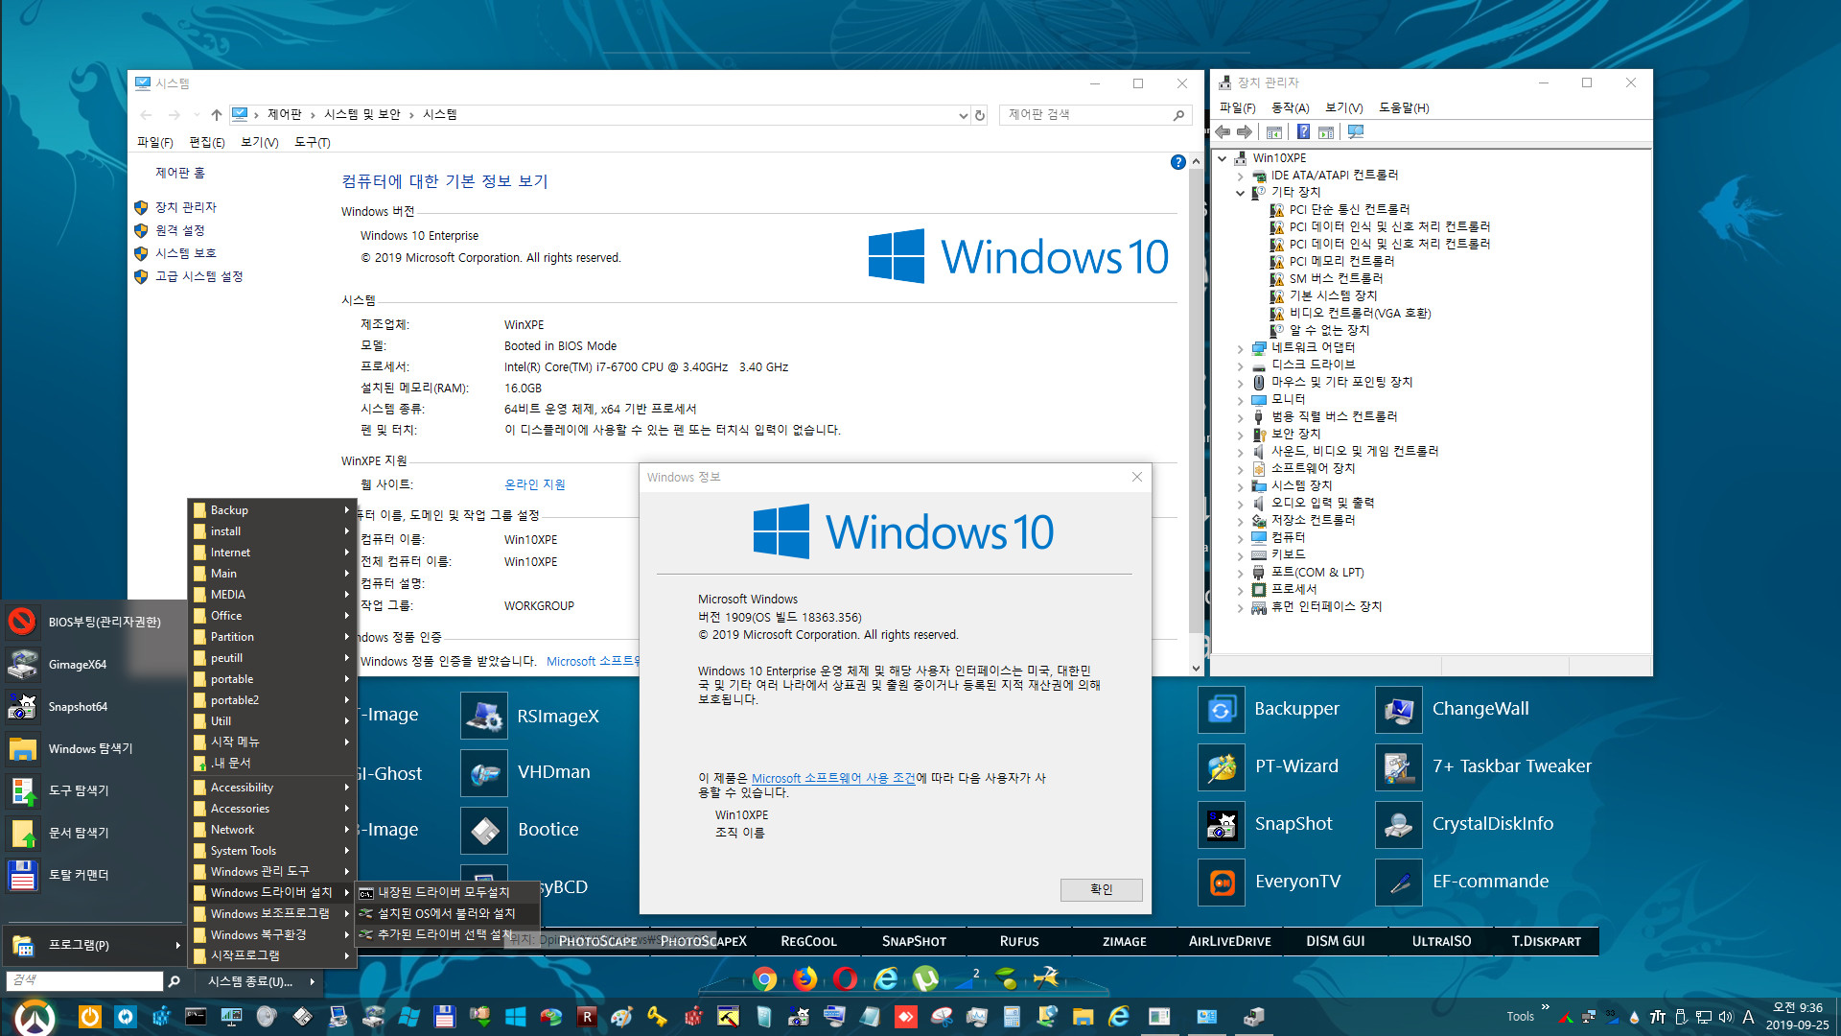The width and height of the screenshot is (1841, 1036).
Task: Click Overwatch-style start button on taskbar
Action: pos(35,1017)
